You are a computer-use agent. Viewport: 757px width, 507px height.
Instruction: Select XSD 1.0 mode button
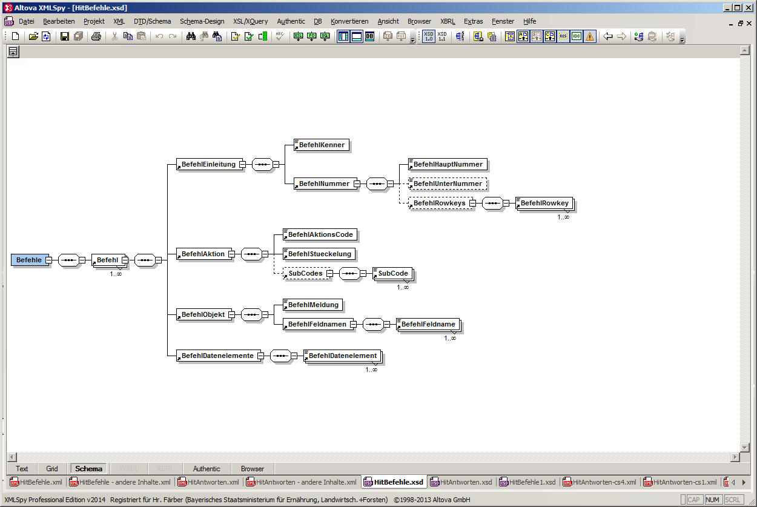(429, 36)
